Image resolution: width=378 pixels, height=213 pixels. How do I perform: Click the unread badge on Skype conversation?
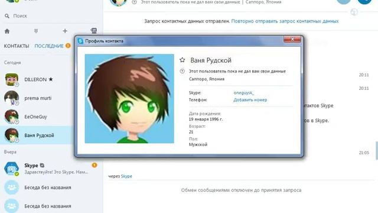pyautogui.click(x=94, y=165)
